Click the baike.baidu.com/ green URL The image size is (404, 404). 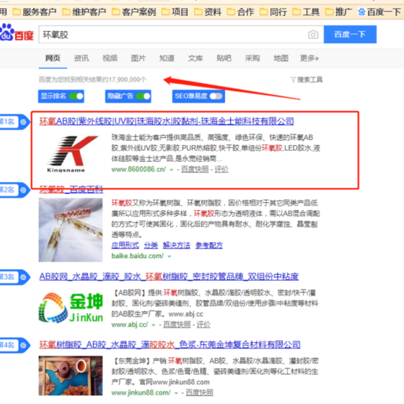click(137, 256)
